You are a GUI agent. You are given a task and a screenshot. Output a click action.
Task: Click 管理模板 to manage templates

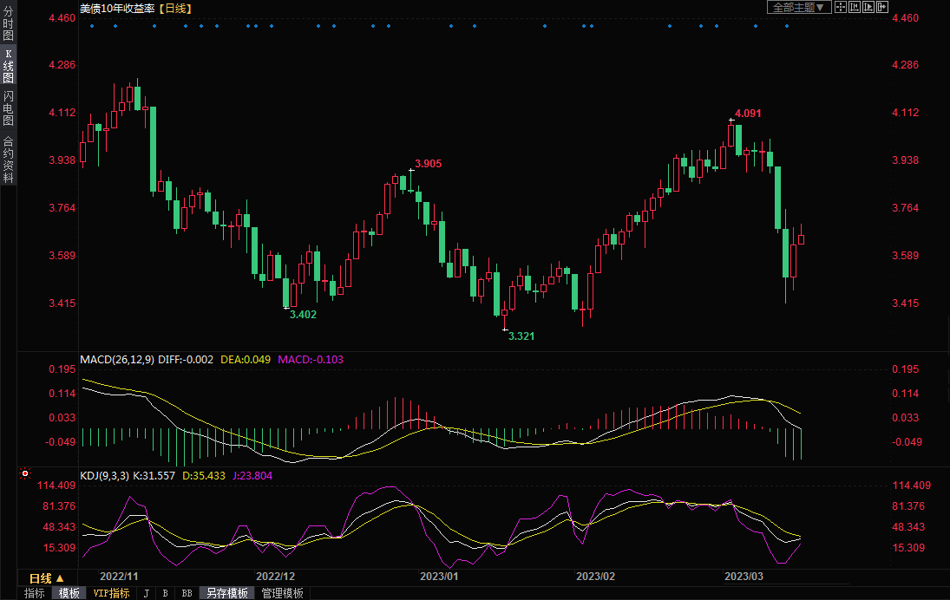283,593
